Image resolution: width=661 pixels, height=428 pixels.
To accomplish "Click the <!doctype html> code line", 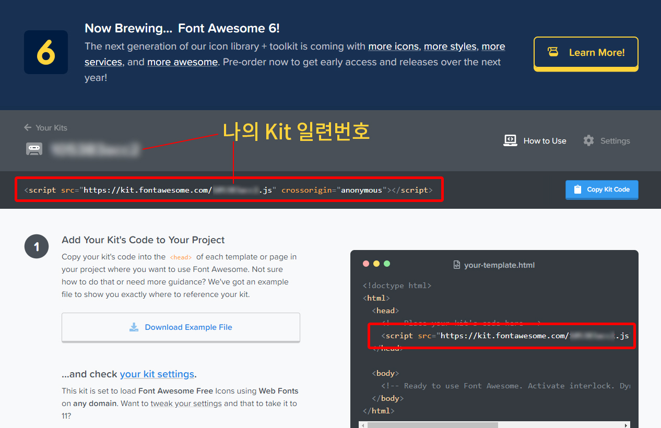I will click(397, 286).
